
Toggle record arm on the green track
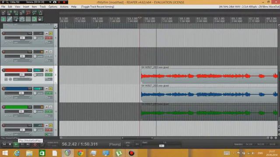[3, 107]
